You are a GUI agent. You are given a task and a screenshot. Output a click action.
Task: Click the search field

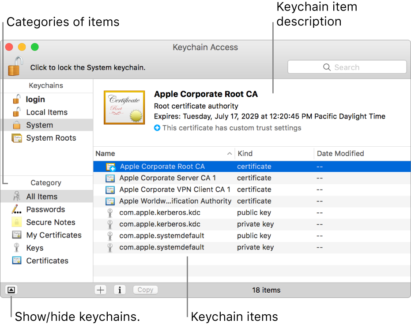click(x=347, y=67)
